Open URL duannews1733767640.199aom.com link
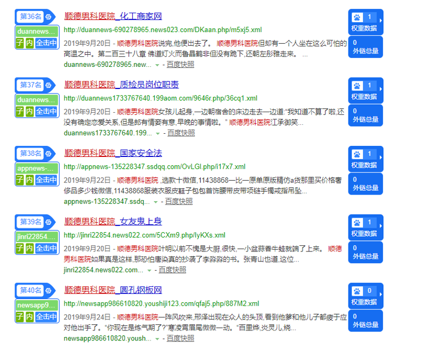 pos(160,98)
